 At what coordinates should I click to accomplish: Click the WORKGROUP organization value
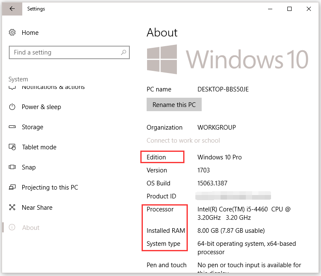coord(217,128)
